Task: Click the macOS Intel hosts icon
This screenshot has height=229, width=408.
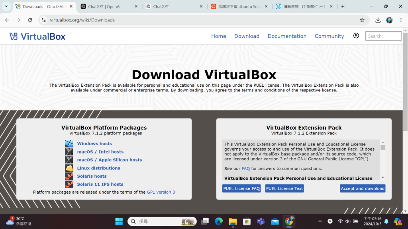Action: pos(69,151)
